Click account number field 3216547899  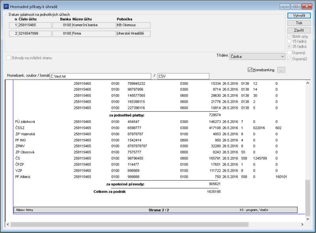[x=35, y=34]
